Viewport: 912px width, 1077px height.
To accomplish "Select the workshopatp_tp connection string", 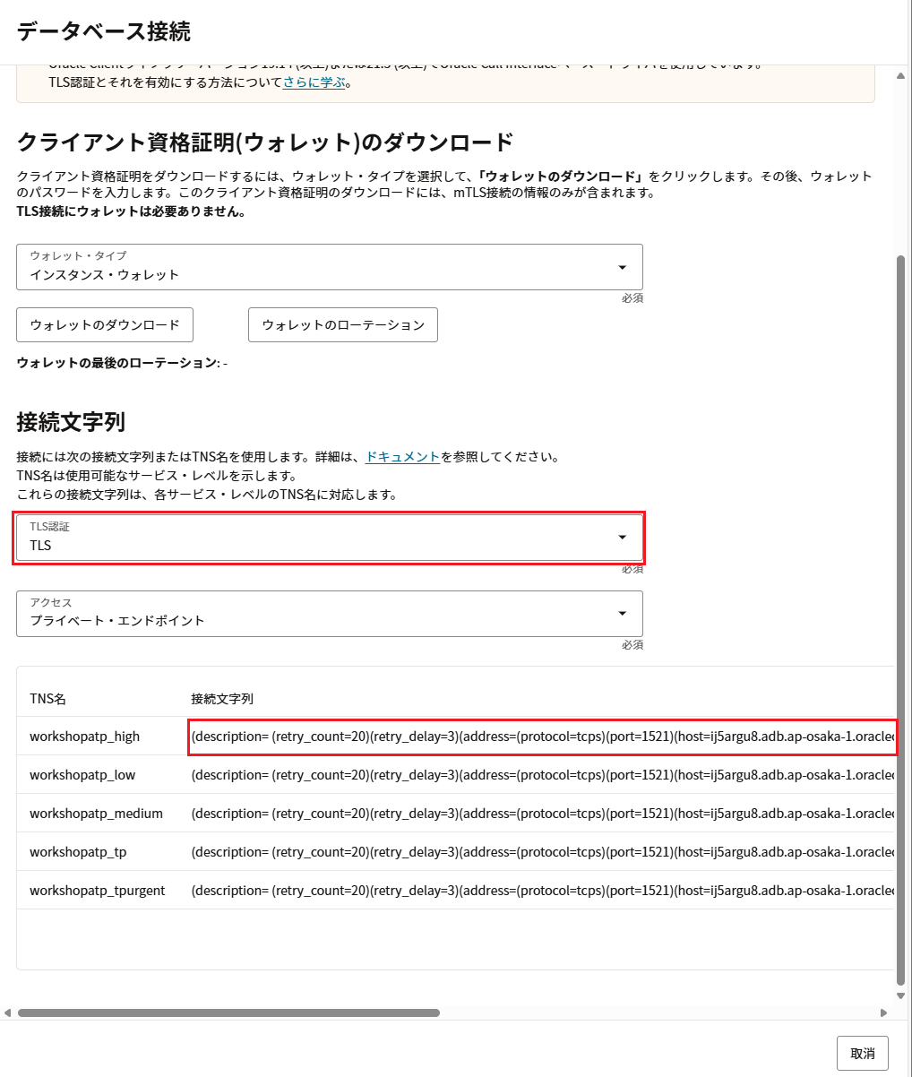I will (x=542, y=852).
